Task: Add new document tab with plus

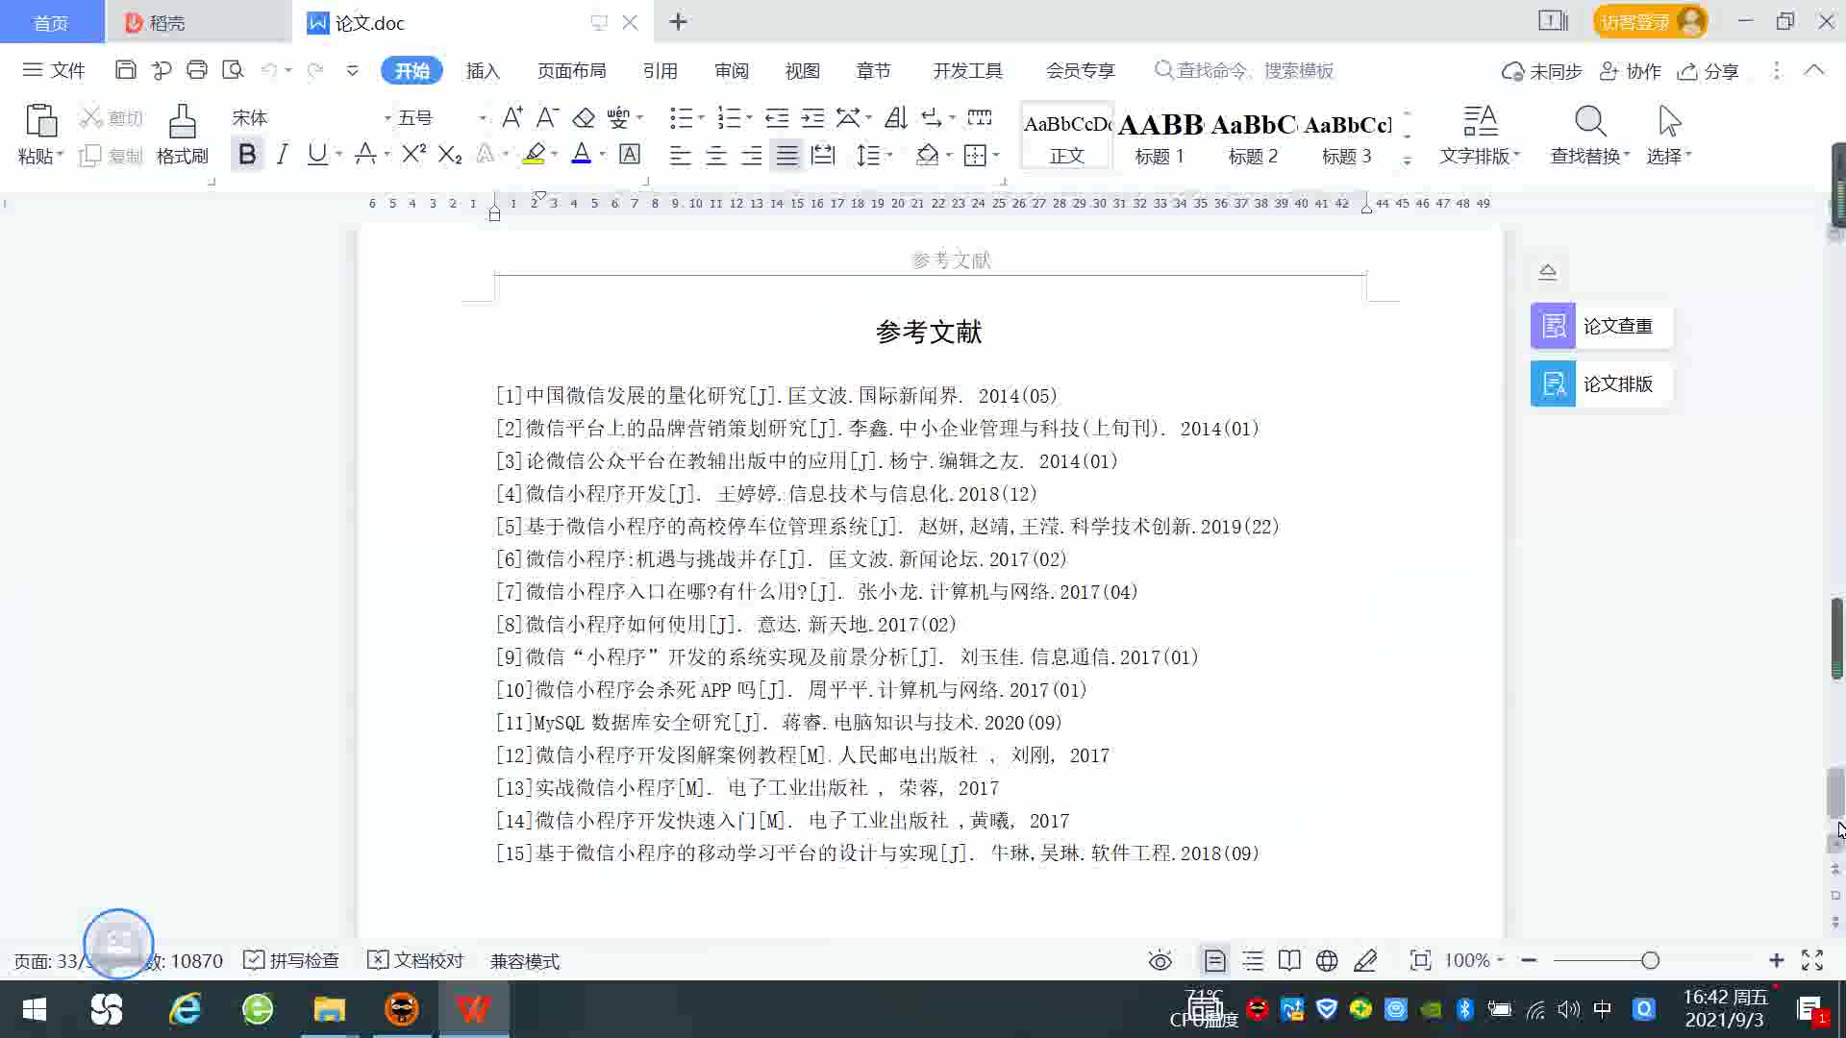Action: tap(678, 21)
